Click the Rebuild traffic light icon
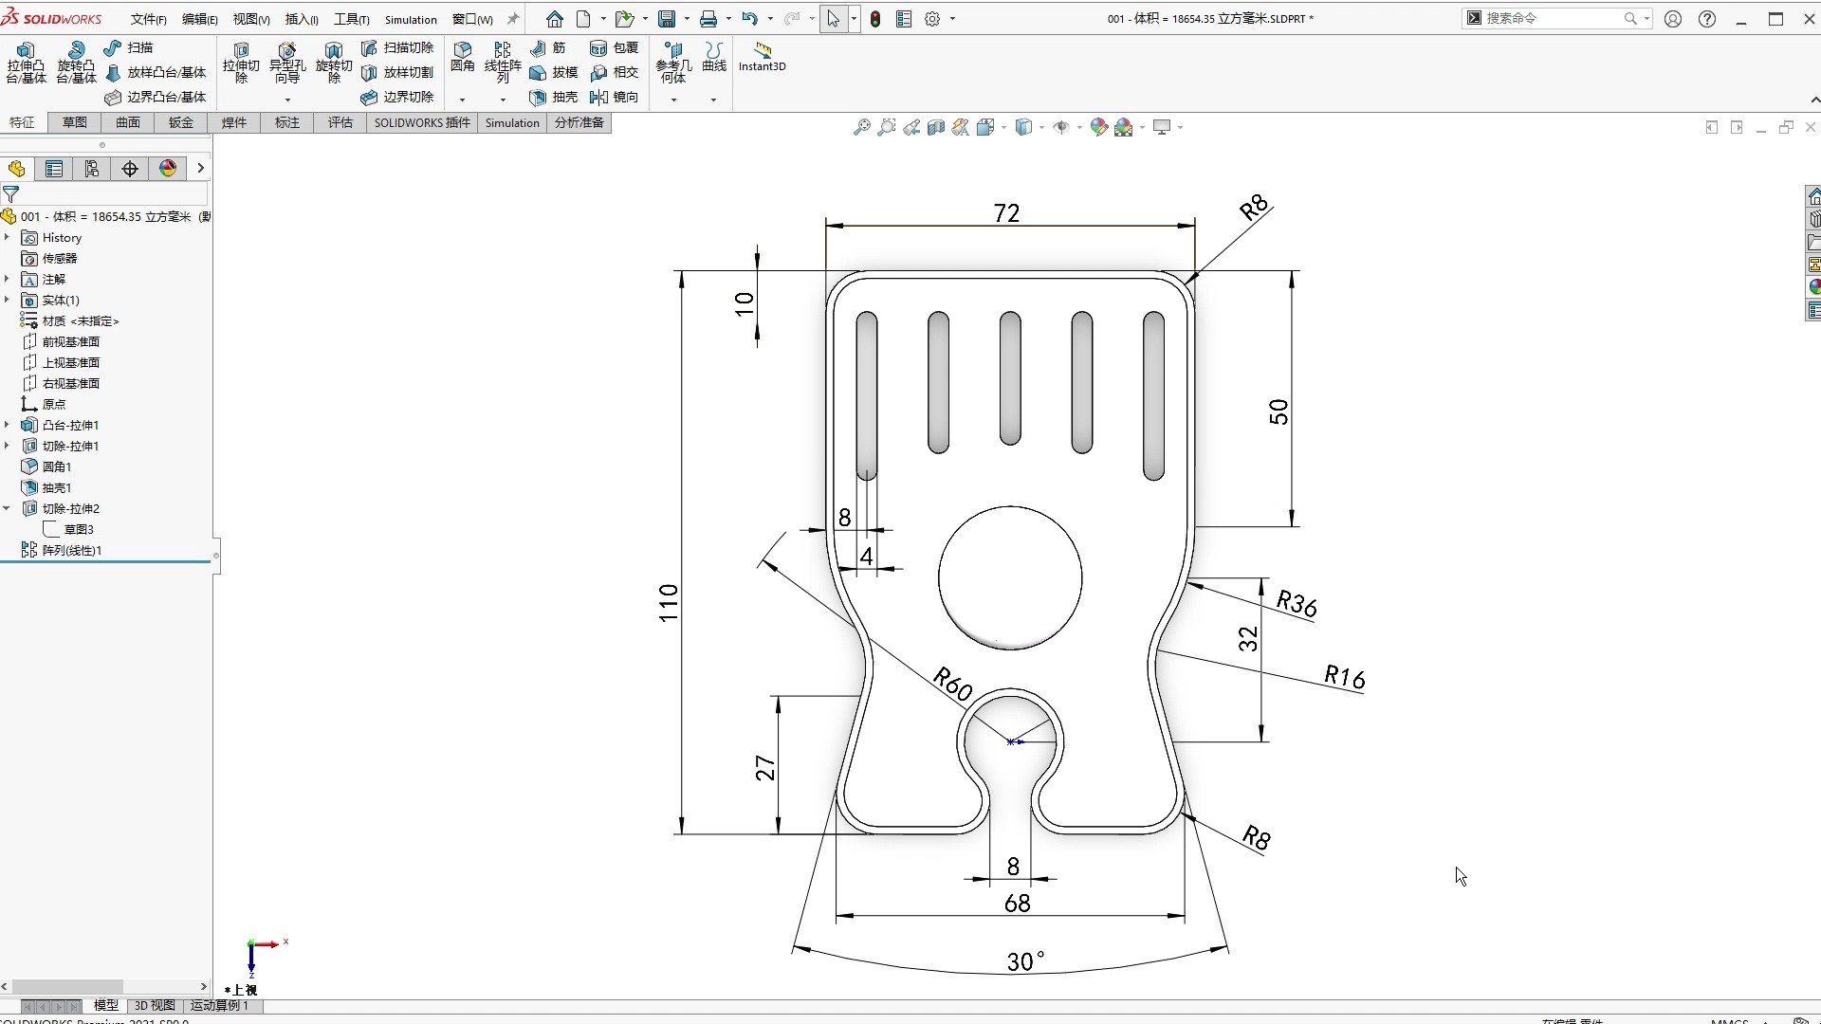1821x1024 pixels. click(x=875, y=19)
